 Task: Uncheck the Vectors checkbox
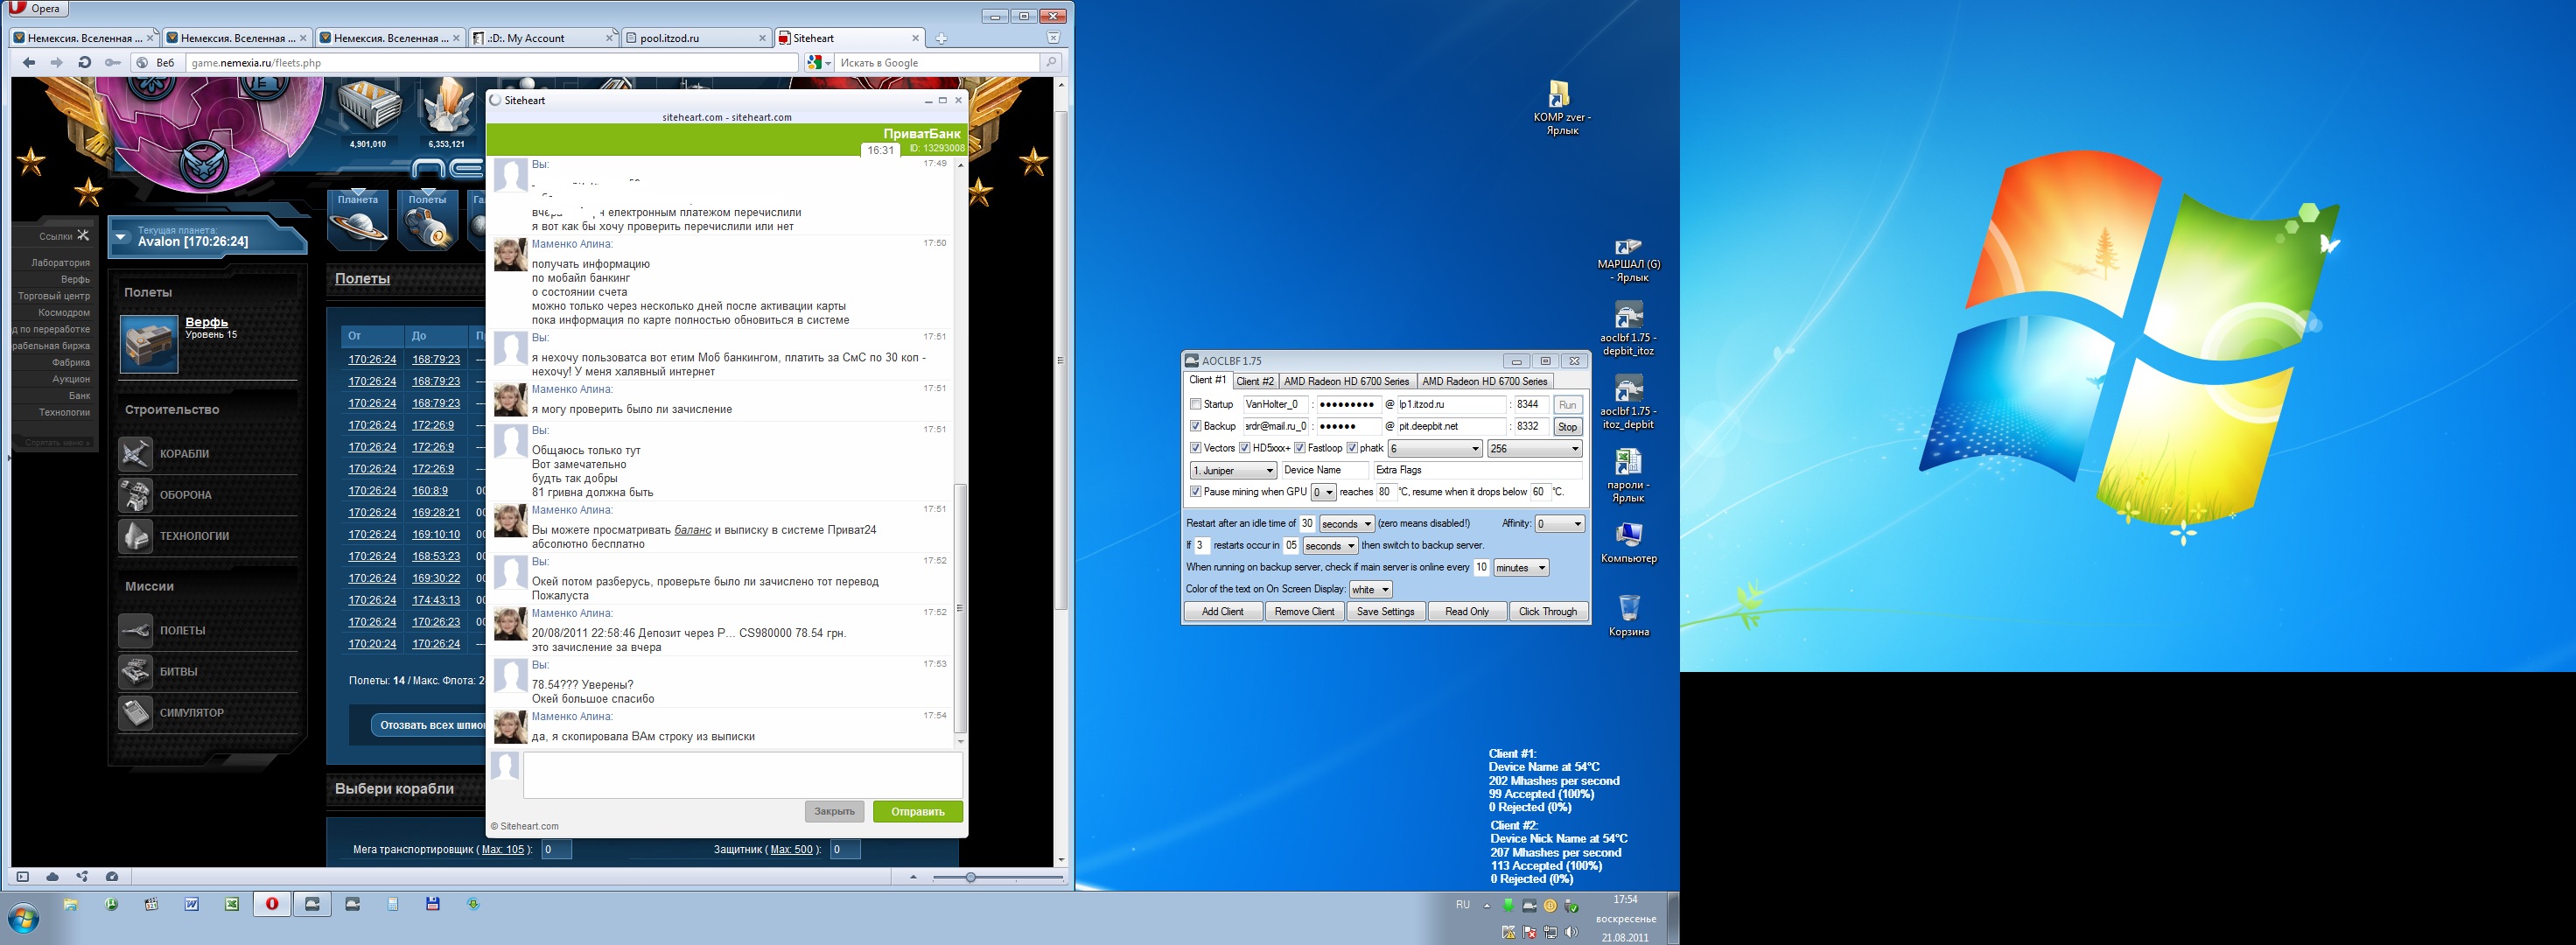[x=1195, y=448]
